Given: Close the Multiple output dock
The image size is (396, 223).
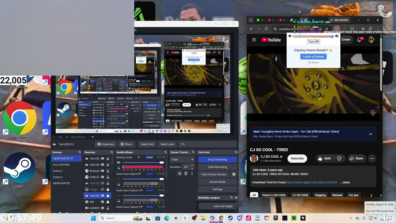Looking at the screenshot, I should 236,198.
